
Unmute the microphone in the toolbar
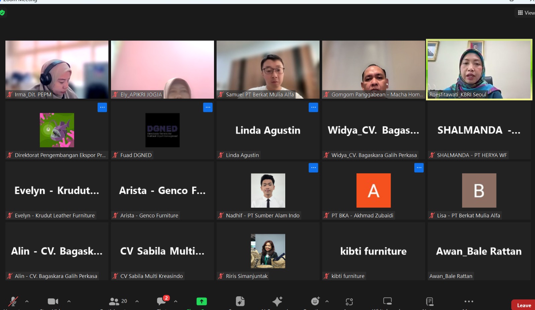point(13,301)
